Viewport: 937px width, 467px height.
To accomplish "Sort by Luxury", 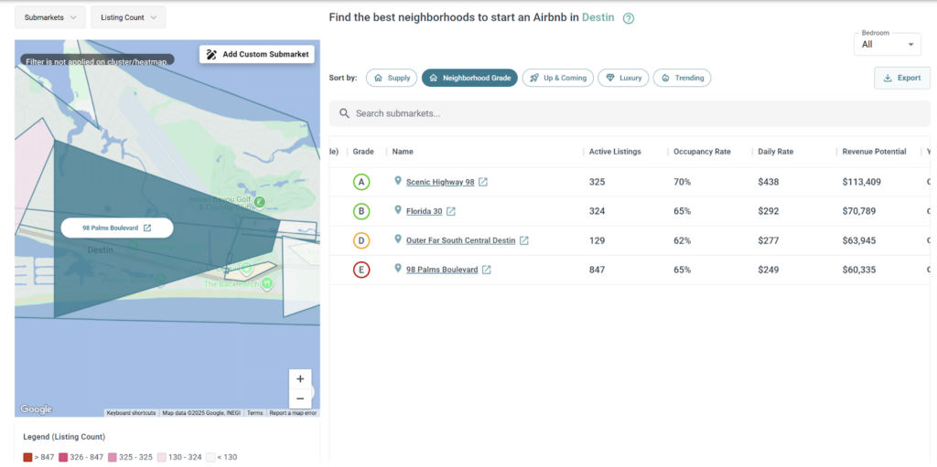I will (623, 78).
